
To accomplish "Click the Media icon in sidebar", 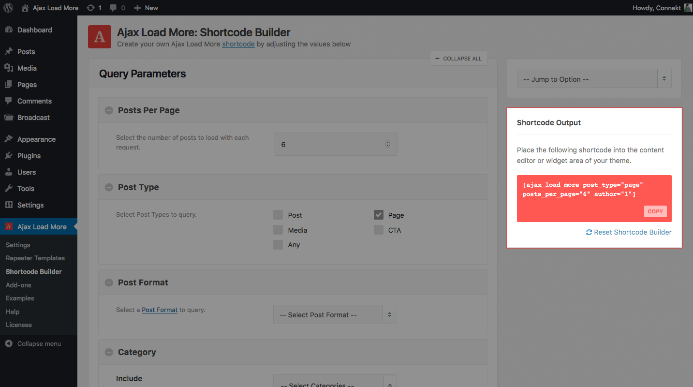I will tap(9, 68).
